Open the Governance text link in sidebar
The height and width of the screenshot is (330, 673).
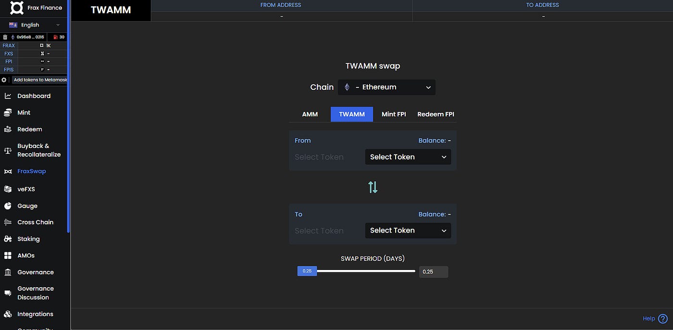coord(36,272)
